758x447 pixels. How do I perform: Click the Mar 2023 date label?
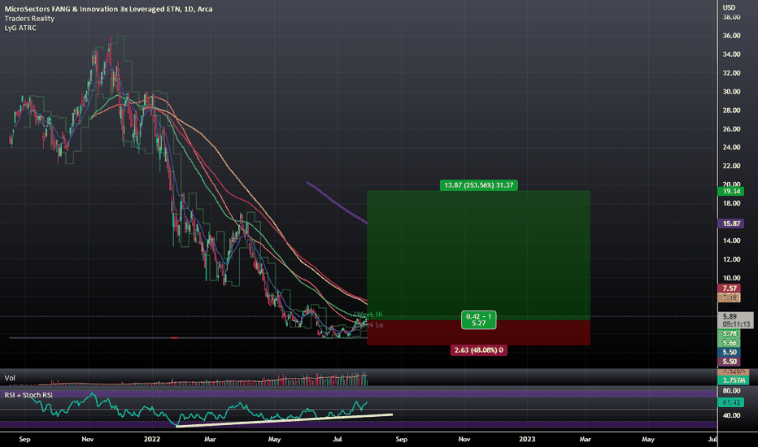point(585,439)
